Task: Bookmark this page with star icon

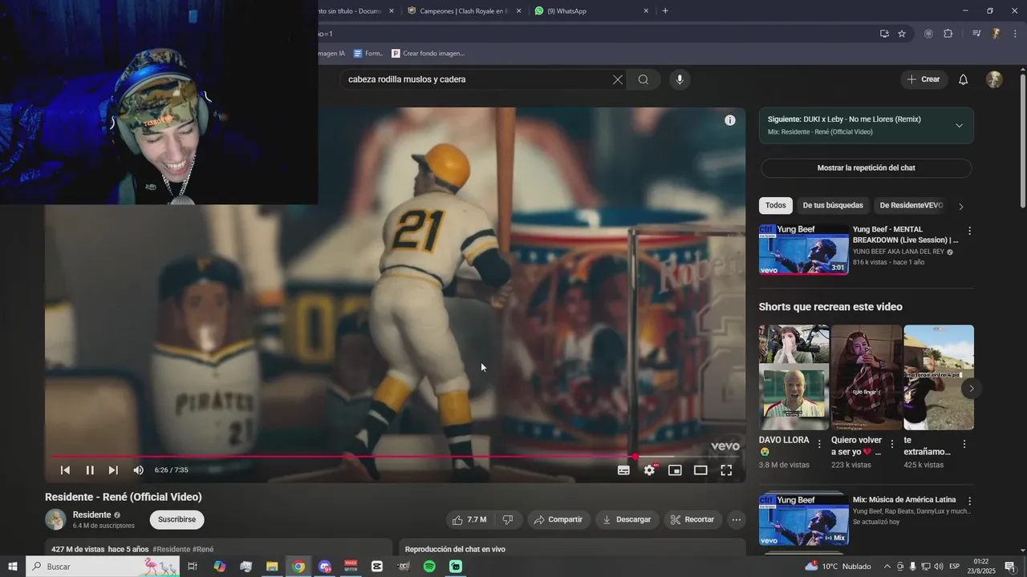Action: tap(902, 34)
